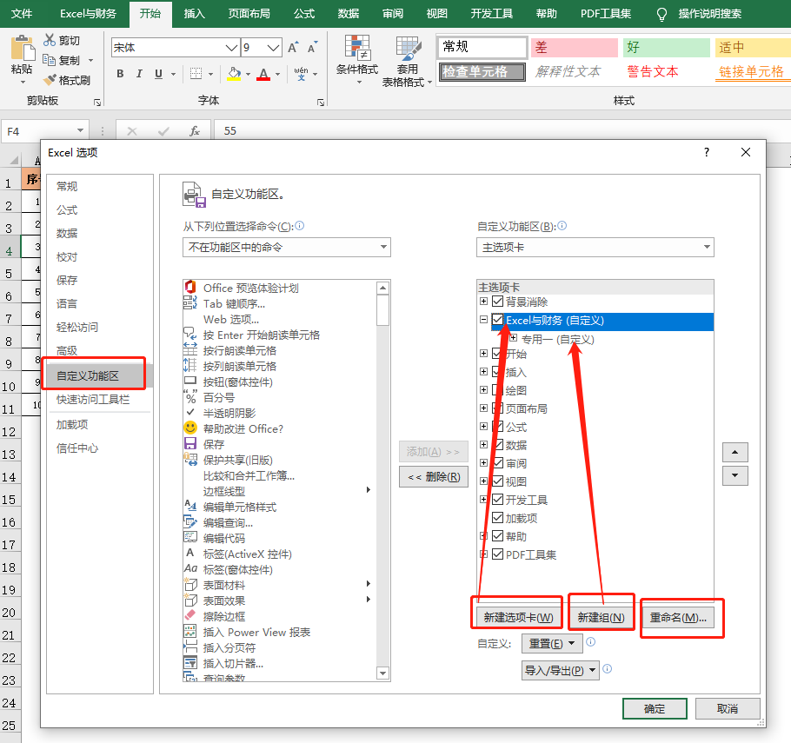Open Conditional Formatting (条件格式)
This screenshot has width=791, height=743.
(x=357, y=59)
